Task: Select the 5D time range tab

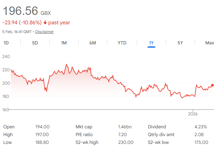Action: coord(35,43)
